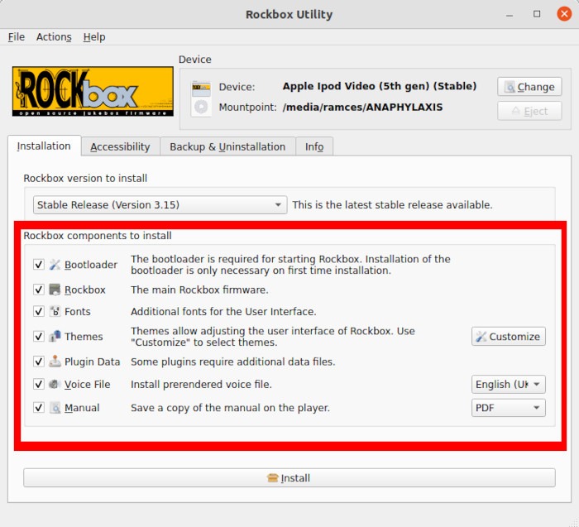This screenshot has width=579, height=527.
Task: Uncheck the Rockbox firmware checkbox
Action: click(38, 290)
